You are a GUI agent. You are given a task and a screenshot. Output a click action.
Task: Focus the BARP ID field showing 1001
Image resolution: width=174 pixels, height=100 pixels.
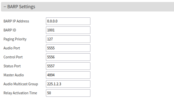[68, 30]
